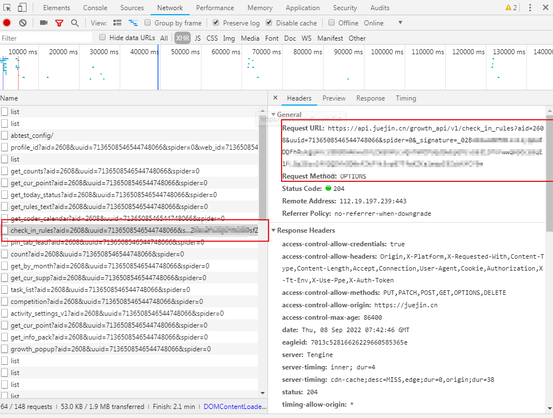Collapse the General section triangle
The image size is (553, 418).
[x=273, y=114]
